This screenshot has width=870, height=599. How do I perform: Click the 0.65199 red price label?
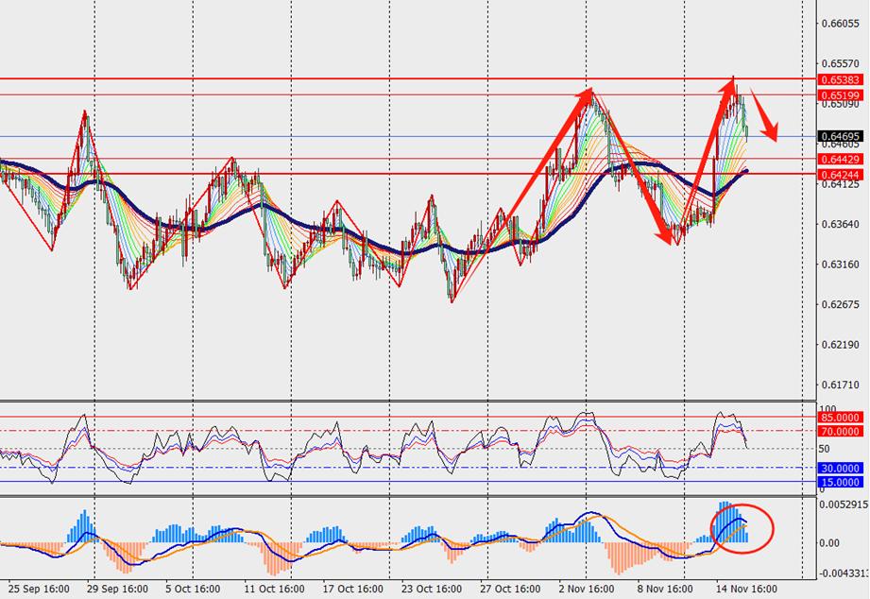click(841, 95)
